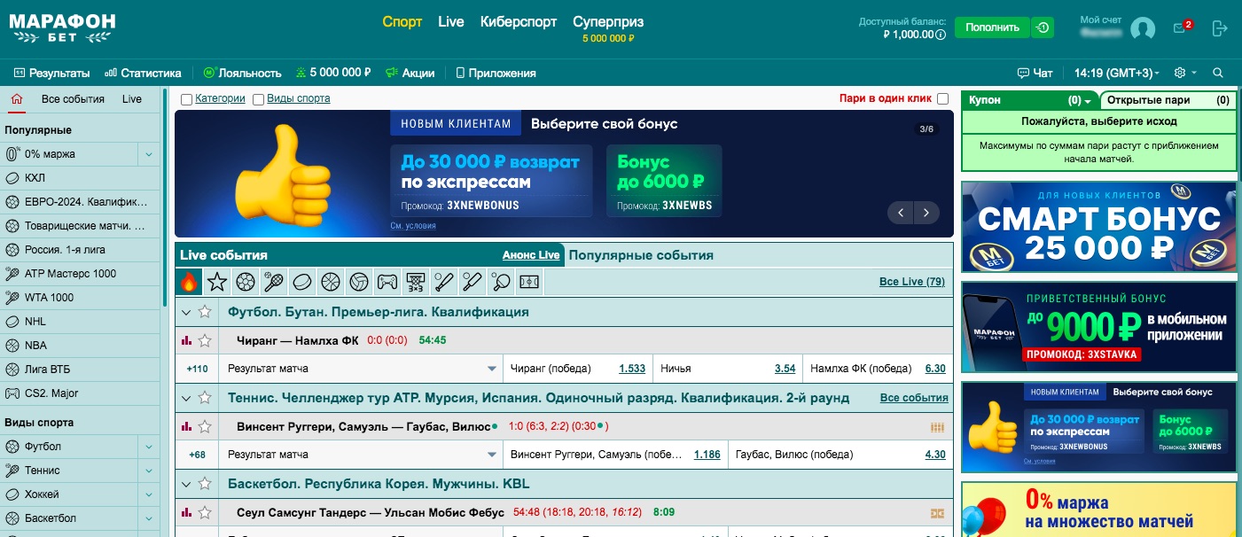The height and width of the screenshot is (537, 1242).
Task: Click the search magnifier icon
Action: (1218, 73)
